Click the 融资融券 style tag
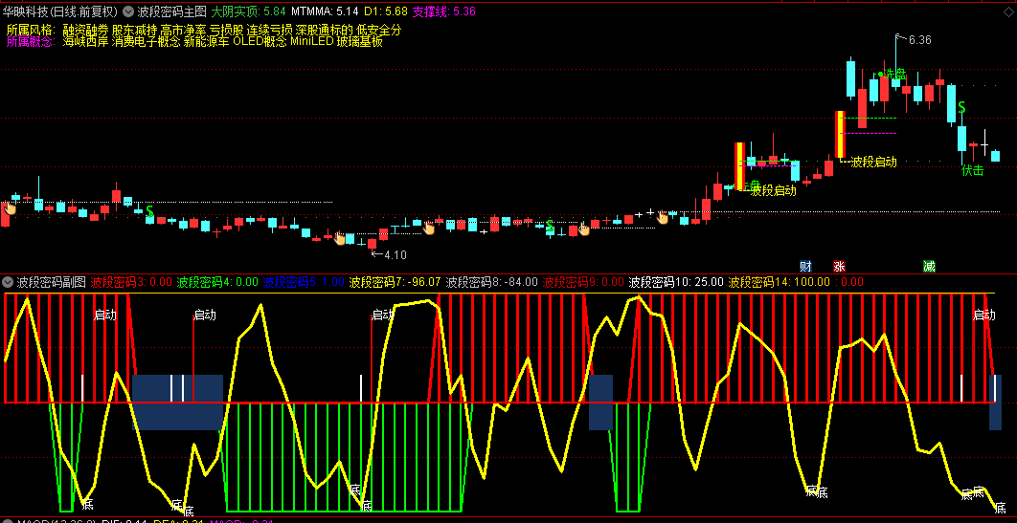1017x523 pixels. click(x=85, y=30)
